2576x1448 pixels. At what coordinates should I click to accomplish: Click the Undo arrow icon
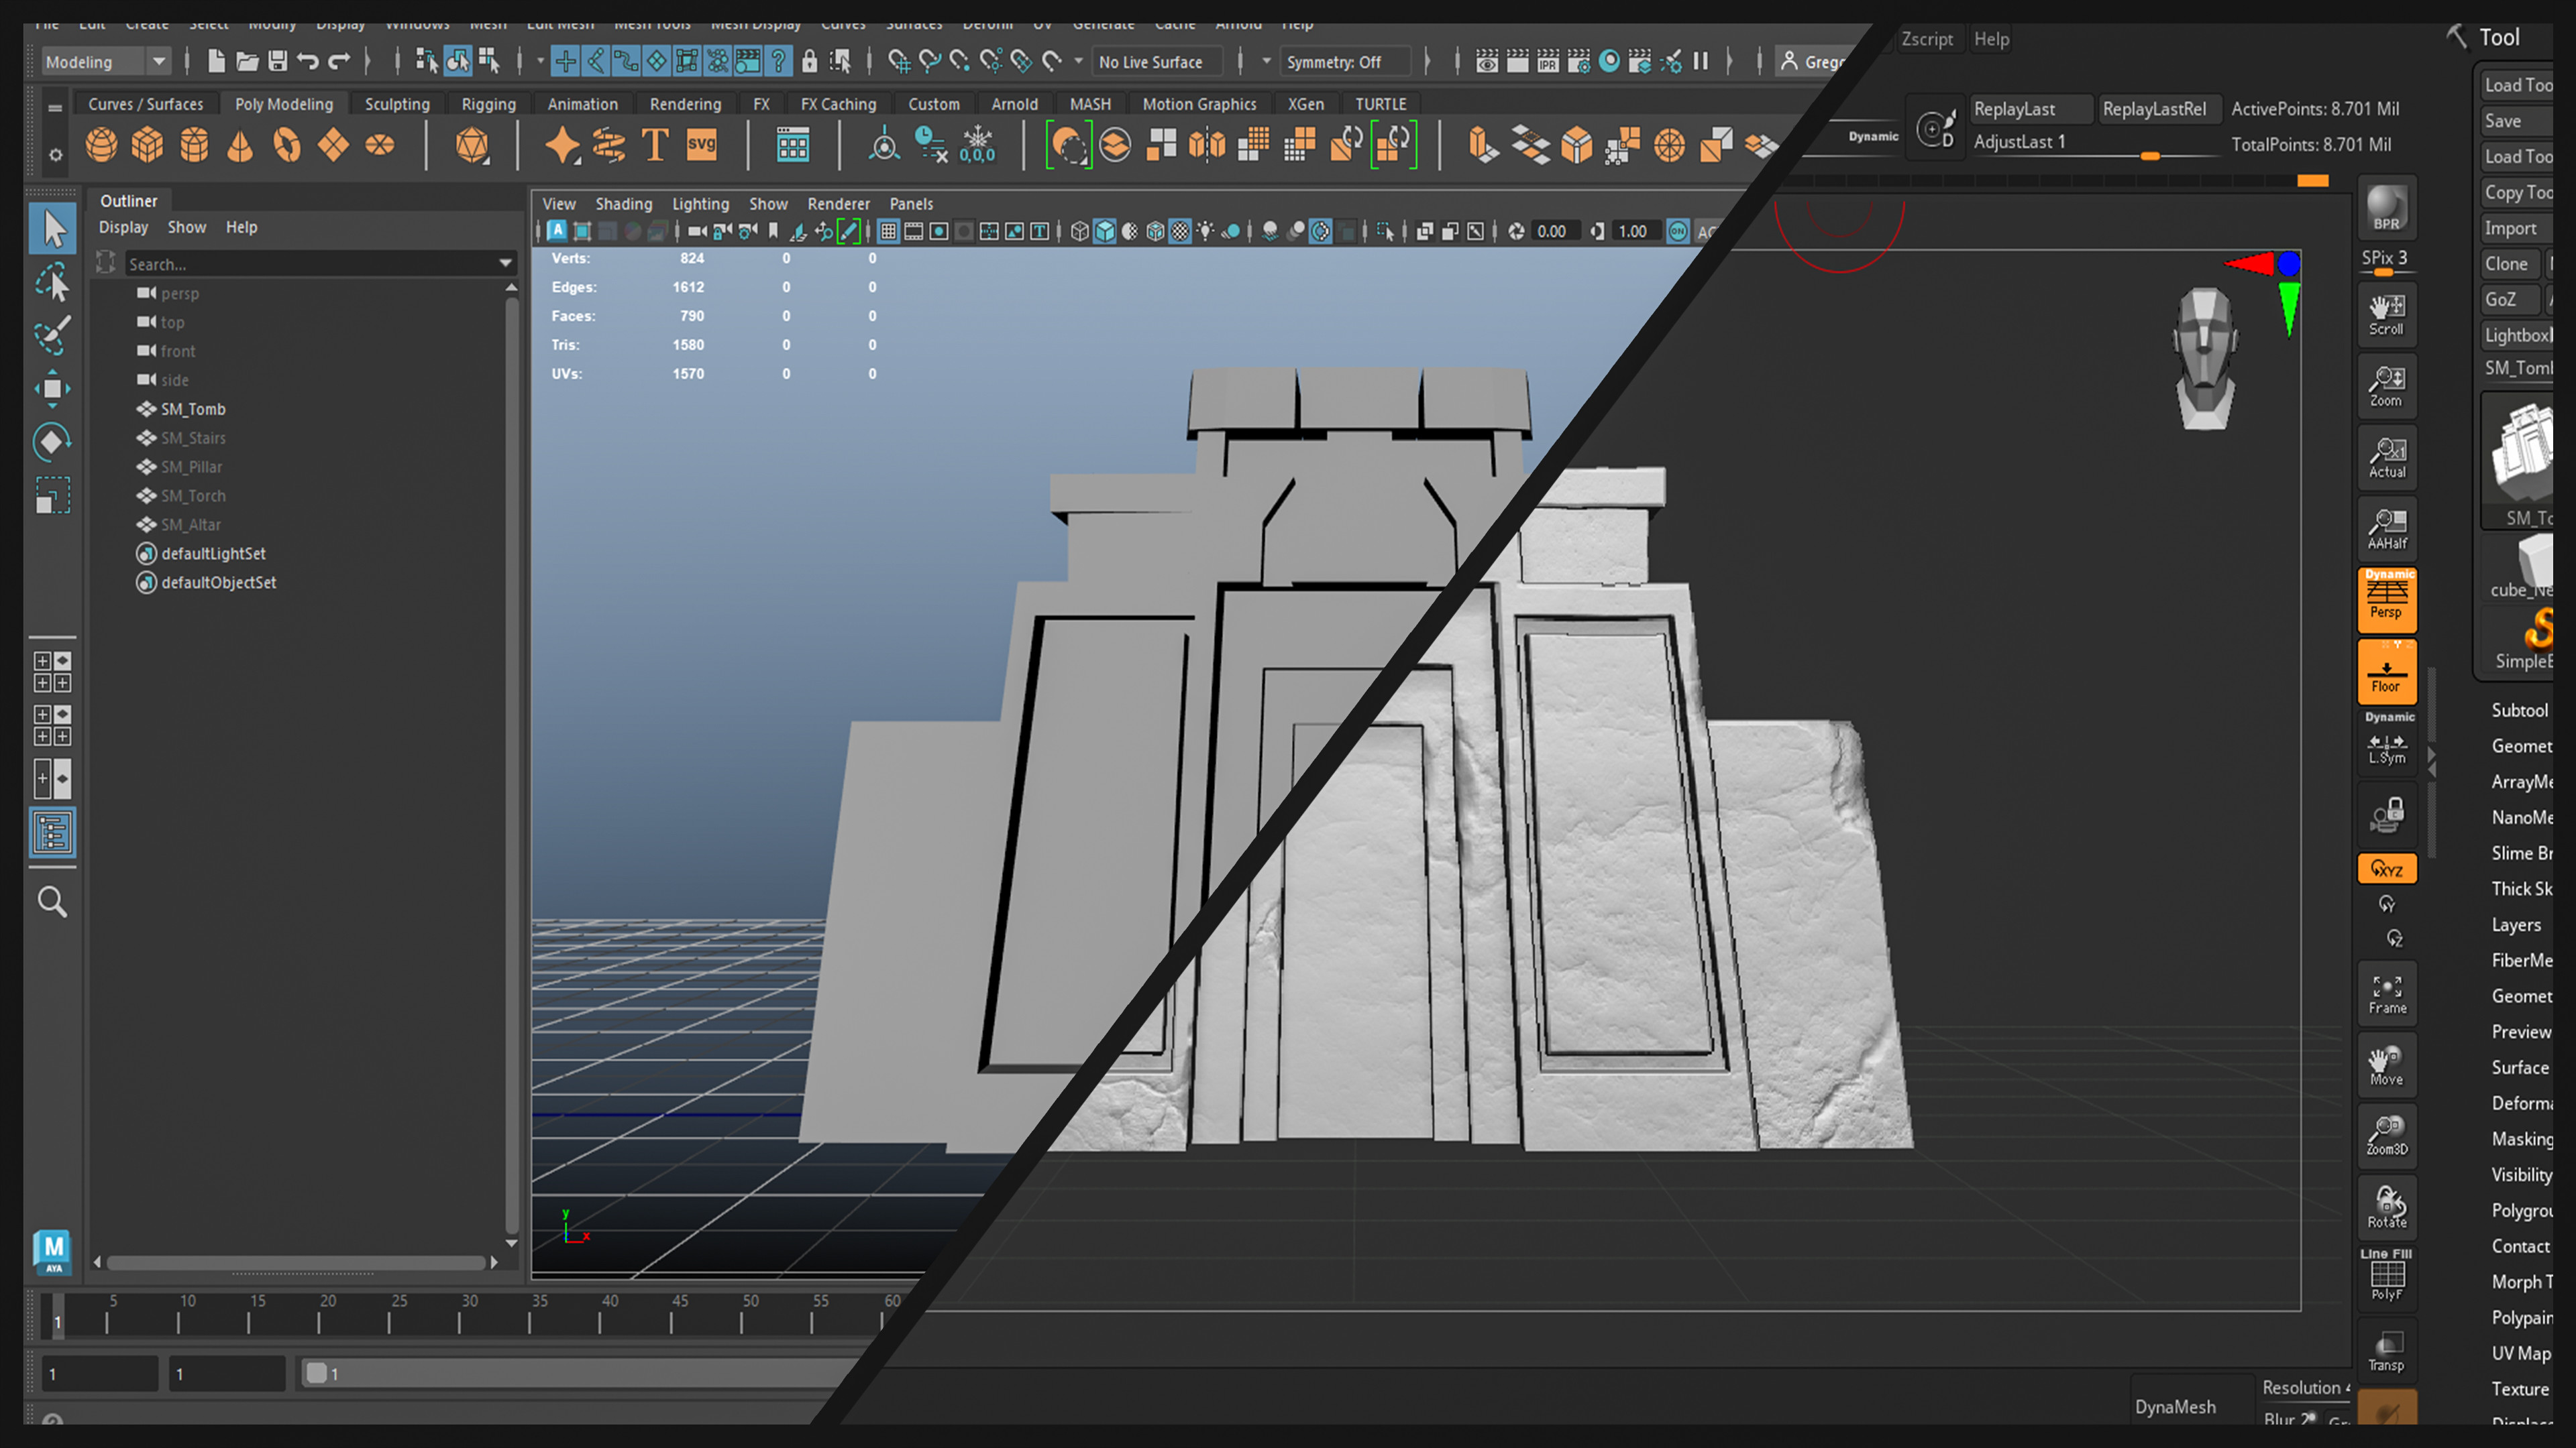(308, 61)
